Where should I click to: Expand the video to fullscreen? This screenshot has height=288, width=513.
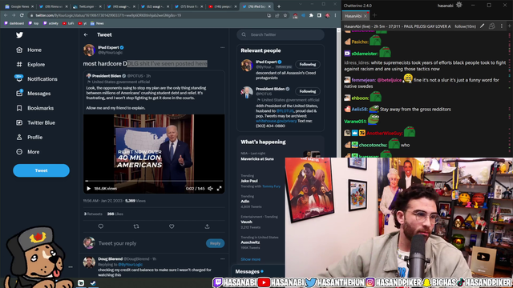tap(219, 189)
